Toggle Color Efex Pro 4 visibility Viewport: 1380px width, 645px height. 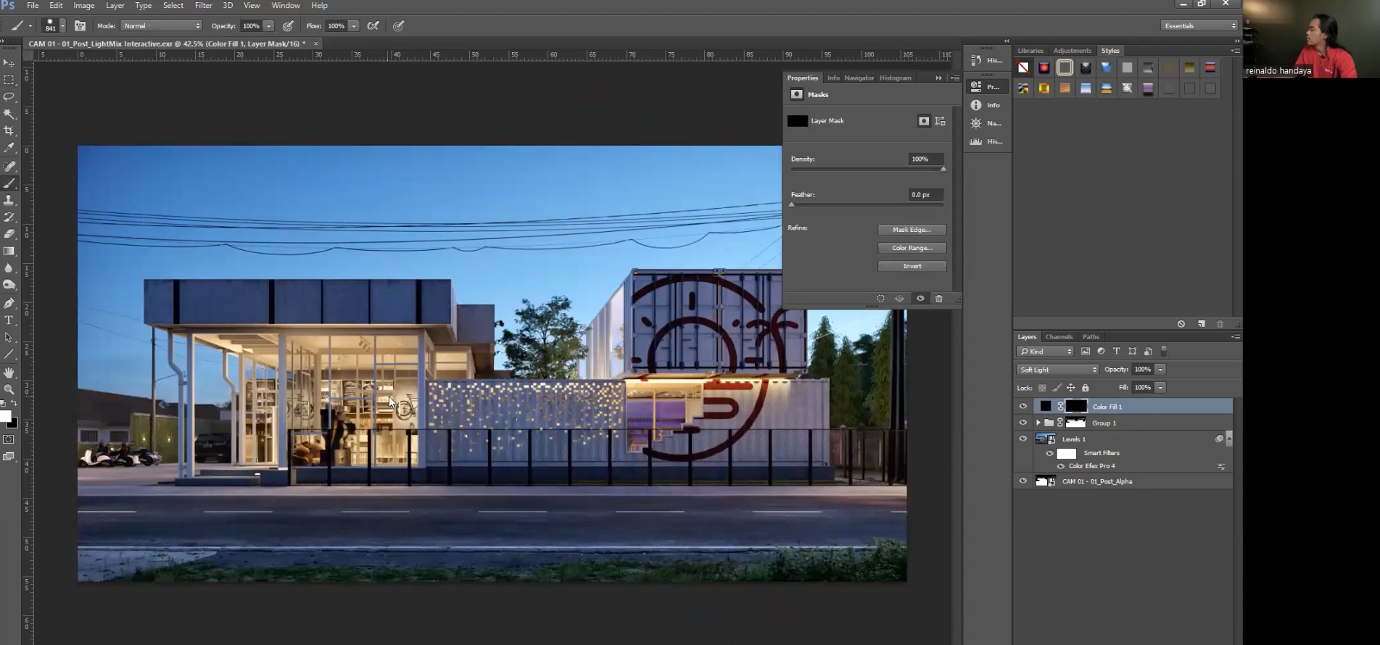pos(1061,466)
